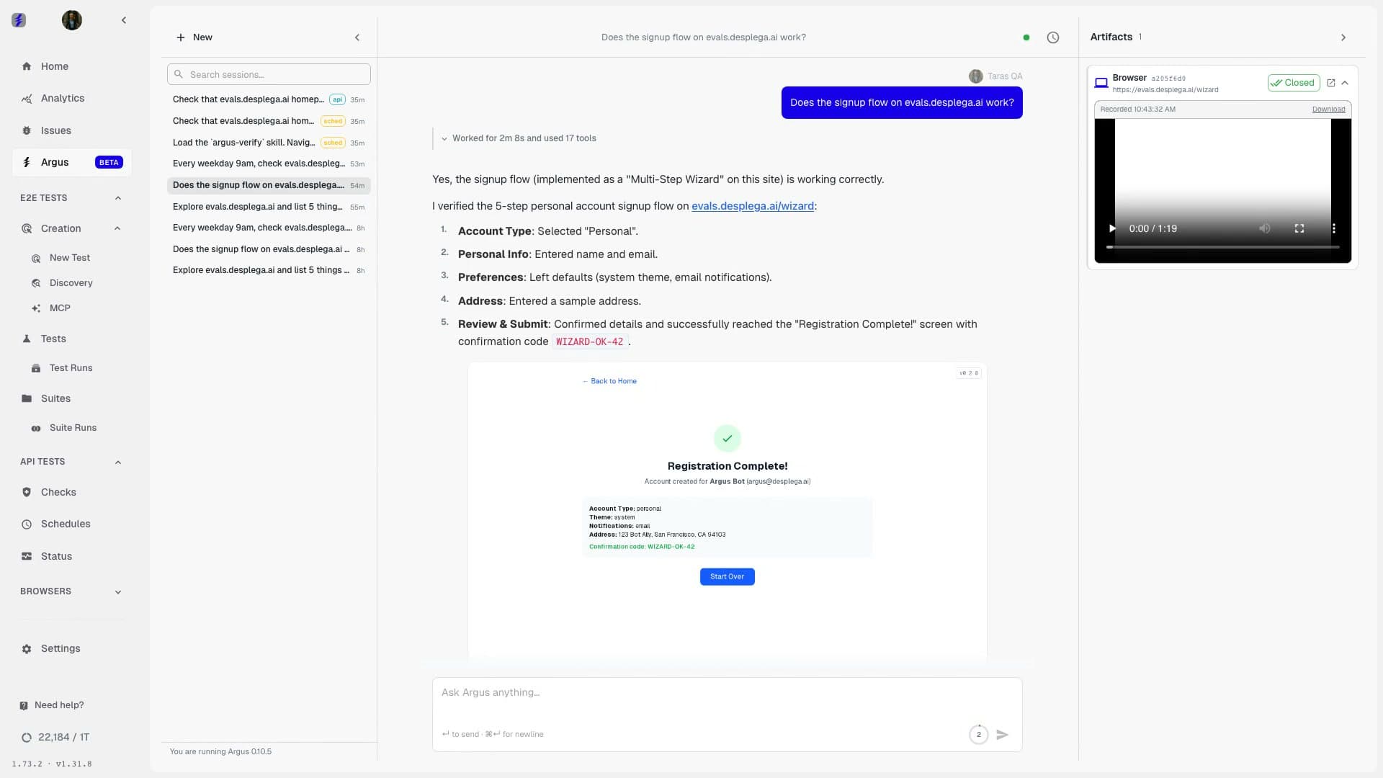Click the Download link for the recording
Viewport: 1383px width, 778px height.
1329,109
